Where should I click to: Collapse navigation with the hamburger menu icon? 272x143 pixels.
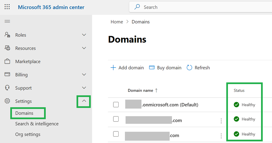[7, 21]
